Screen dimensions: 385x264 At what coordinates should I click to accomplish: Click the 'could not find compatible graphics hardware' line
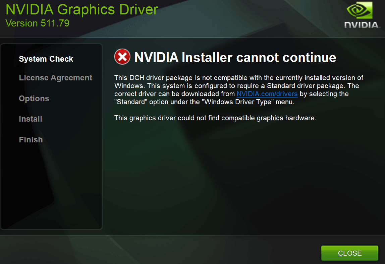215,118
